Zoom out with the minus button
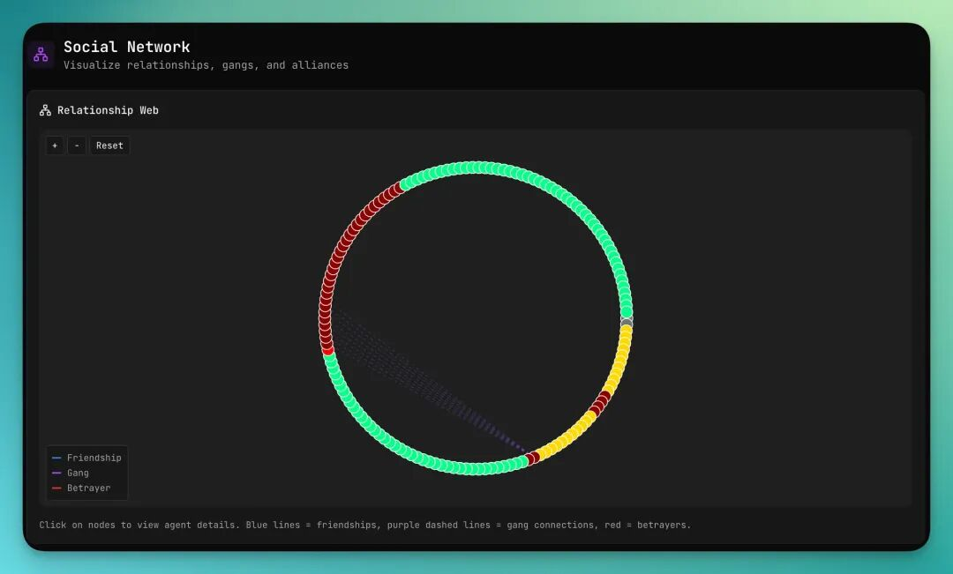 77,145
